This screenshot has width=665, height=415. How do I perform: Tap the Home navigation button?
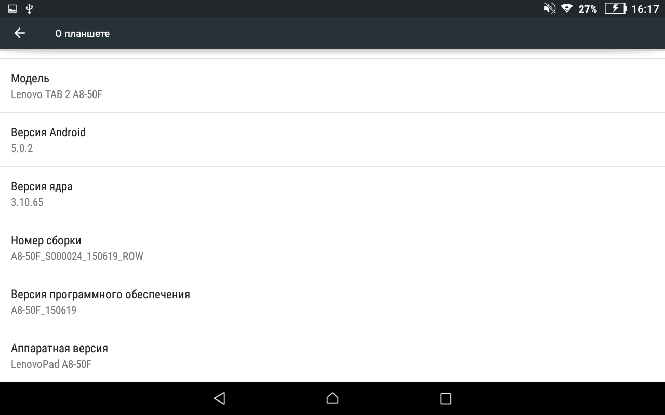click(332, 398)
